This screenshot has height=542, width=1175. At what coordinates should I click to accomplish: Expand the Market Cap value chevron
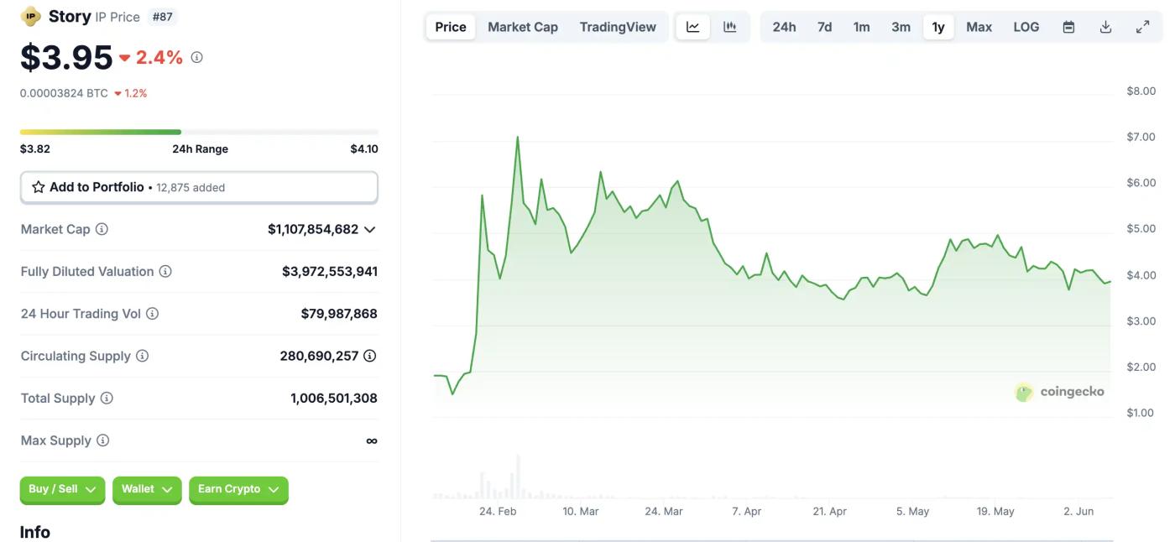click(x=369, y=229)
